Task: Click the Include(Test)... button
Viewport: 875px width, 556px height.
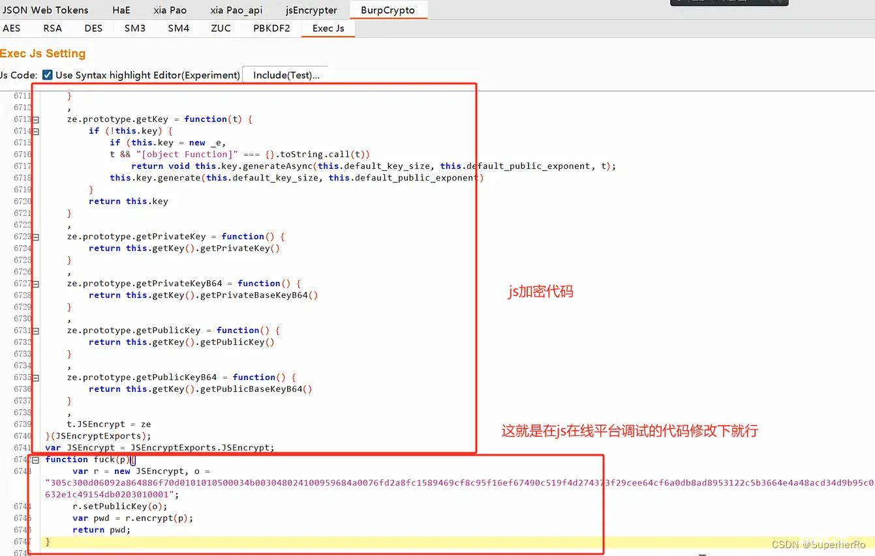Action: (x=286, y=75)
